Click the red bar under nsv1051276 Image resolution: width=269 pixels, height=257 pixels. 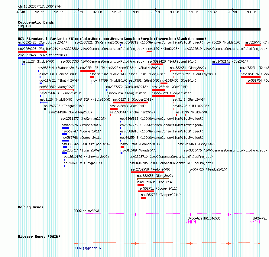tap(251, 77)
